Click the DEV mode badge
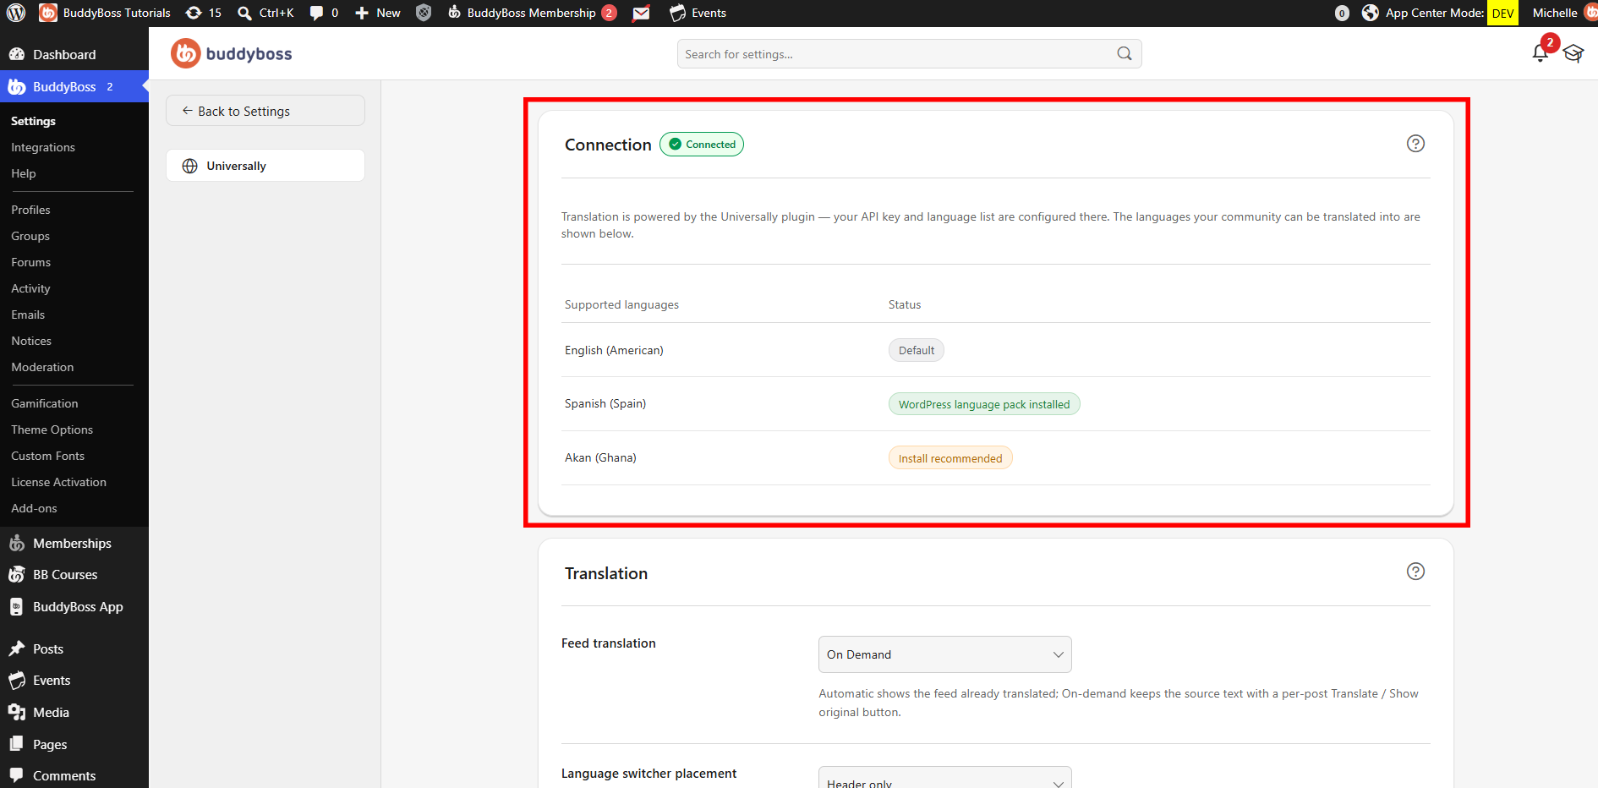Image resolution: width=1598 pixels, height=788 pixels. (x=1502, y=13)
